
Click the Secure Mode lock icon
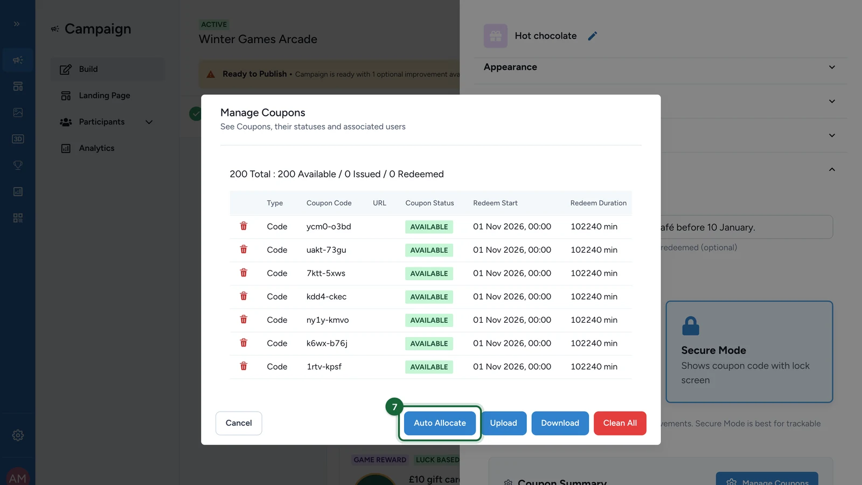(691, 325)
